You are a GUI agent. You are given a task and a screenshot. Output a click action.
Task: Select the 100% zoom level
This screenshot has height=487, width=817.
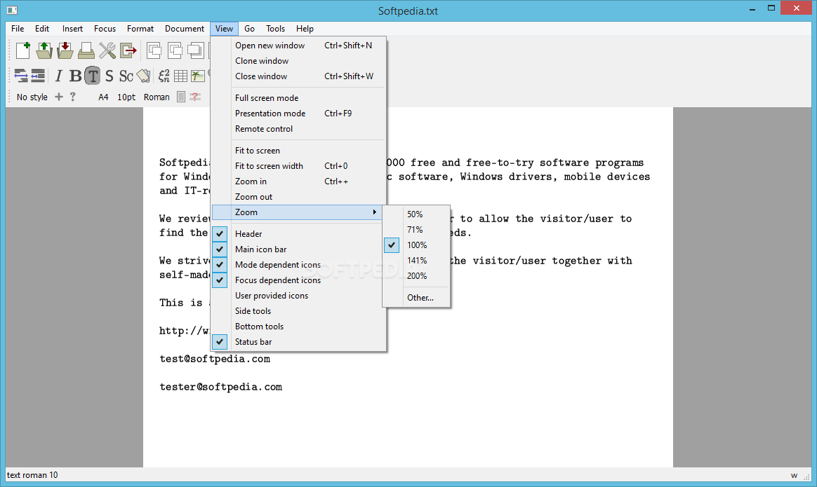coord(416,245)
